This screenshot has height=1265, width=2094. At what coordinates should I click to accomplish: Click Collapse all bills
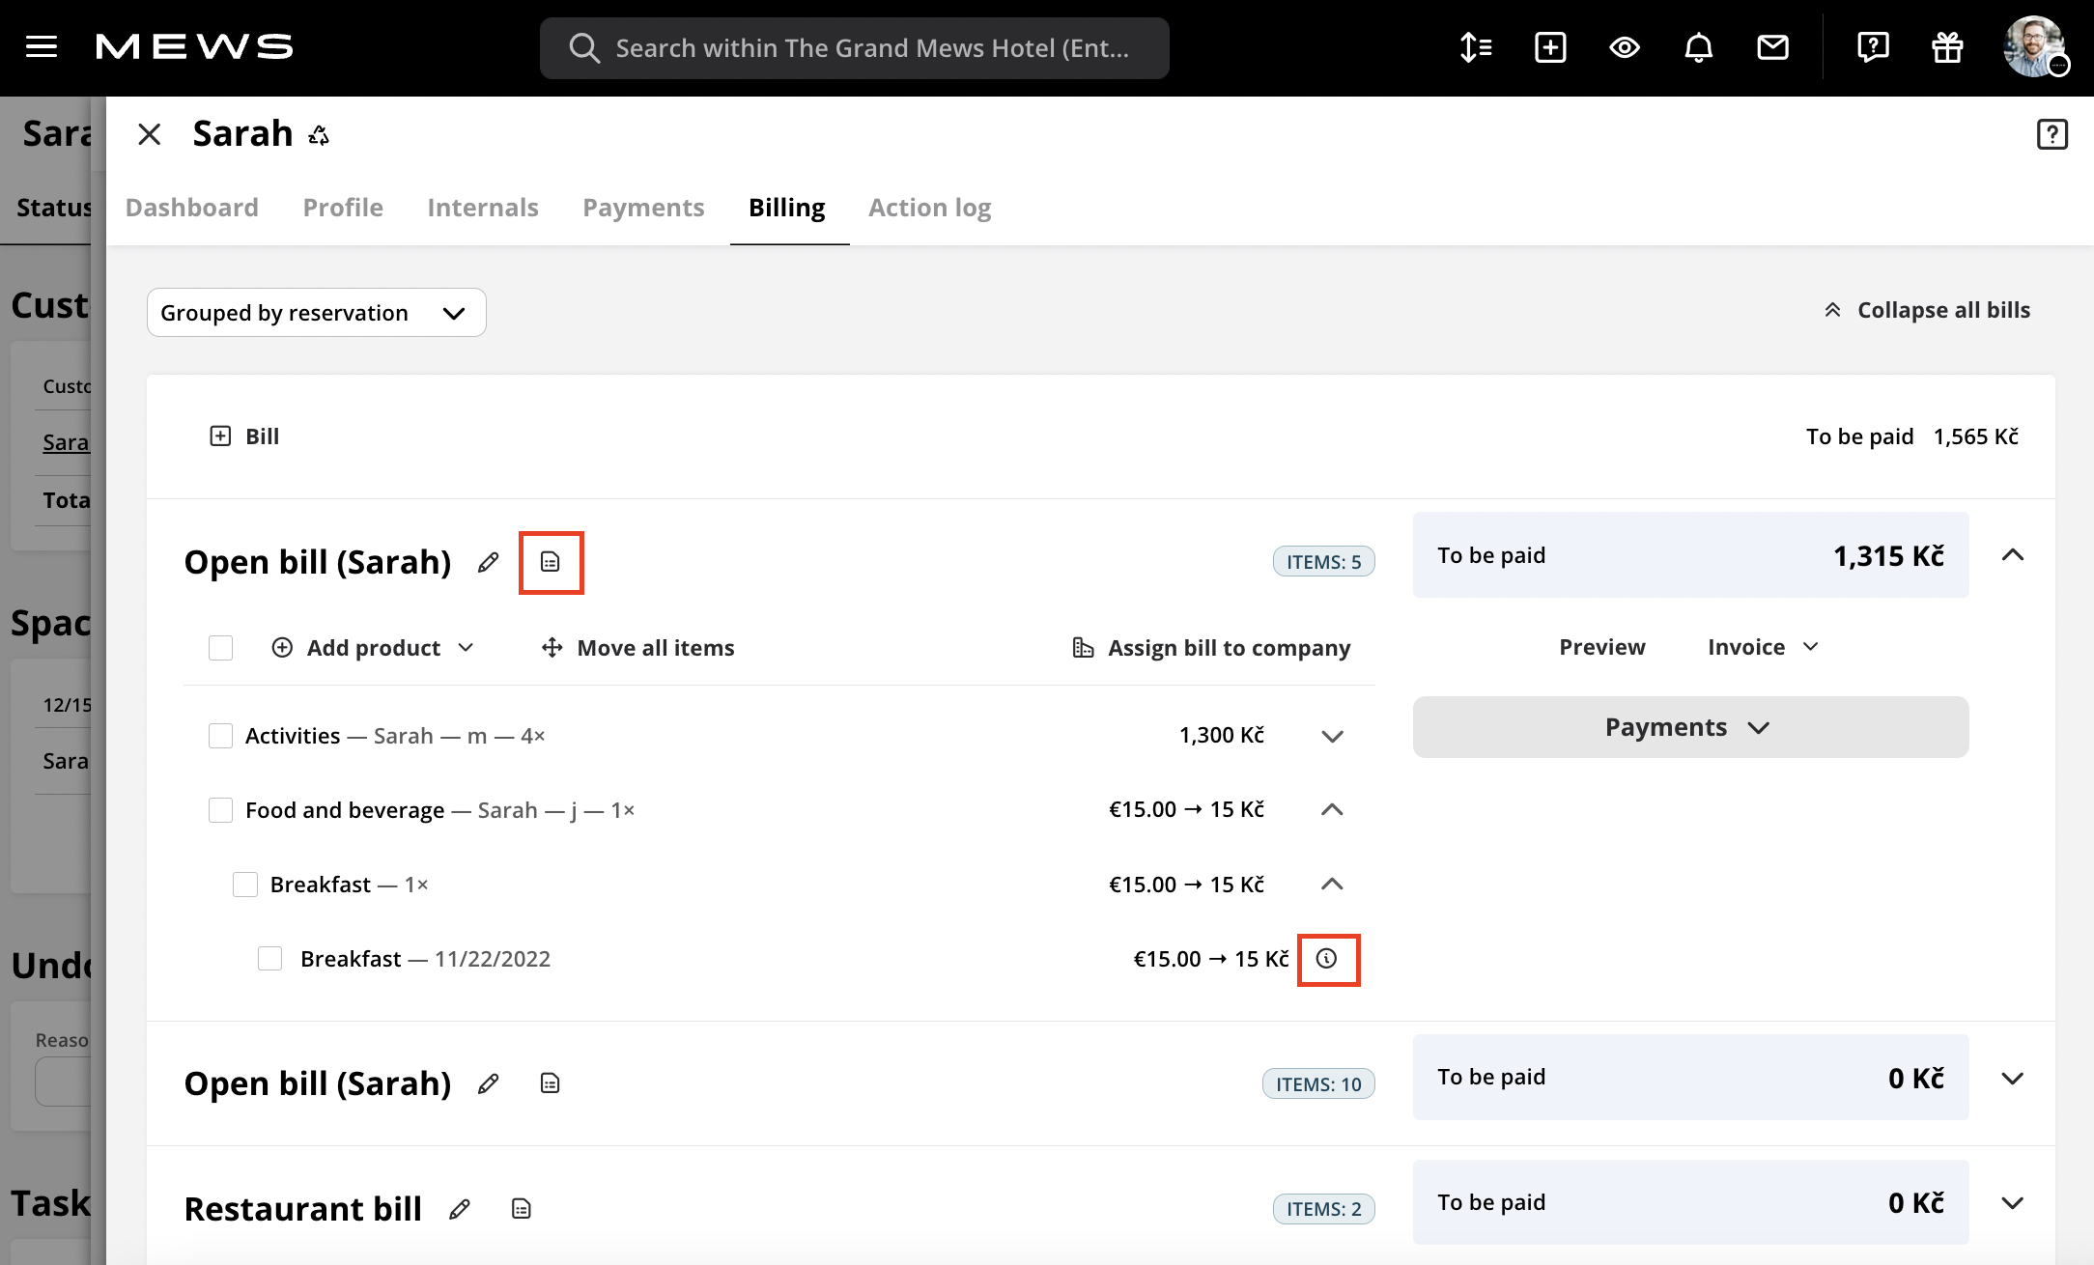pos(1927,310)
